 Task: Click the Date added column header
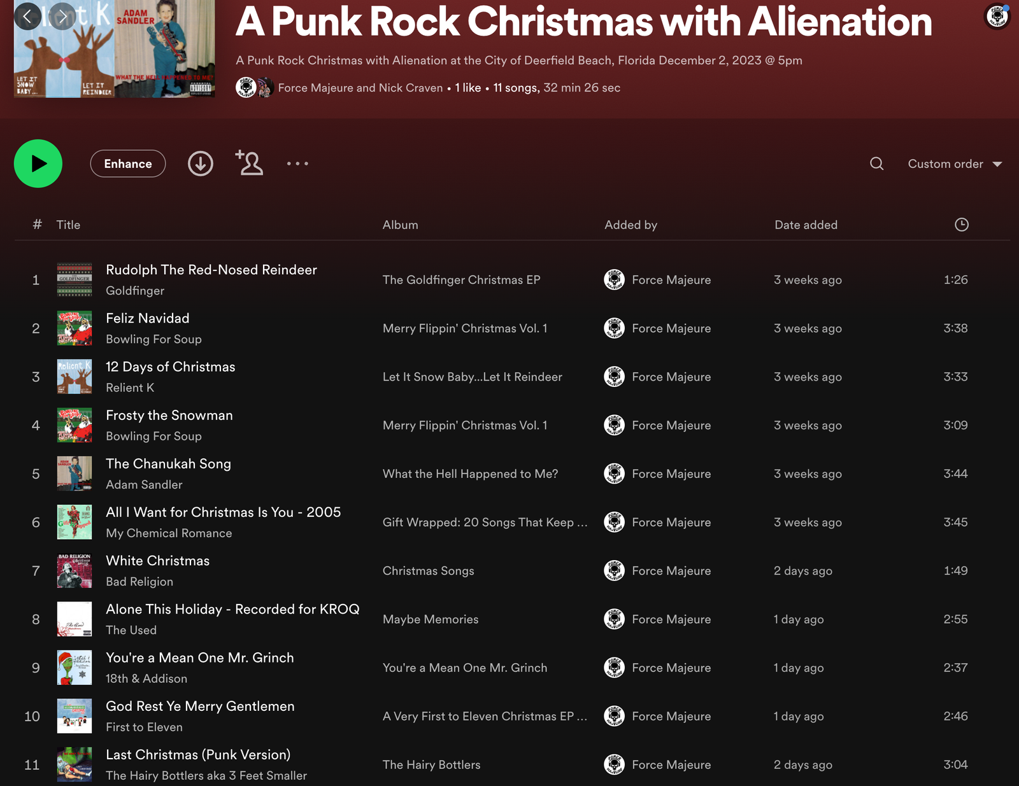[x=806, y=225]
